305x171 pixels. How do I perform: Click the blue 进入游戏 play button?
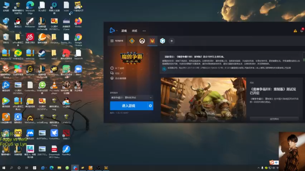pyautogui.click(x=128, y=106)
